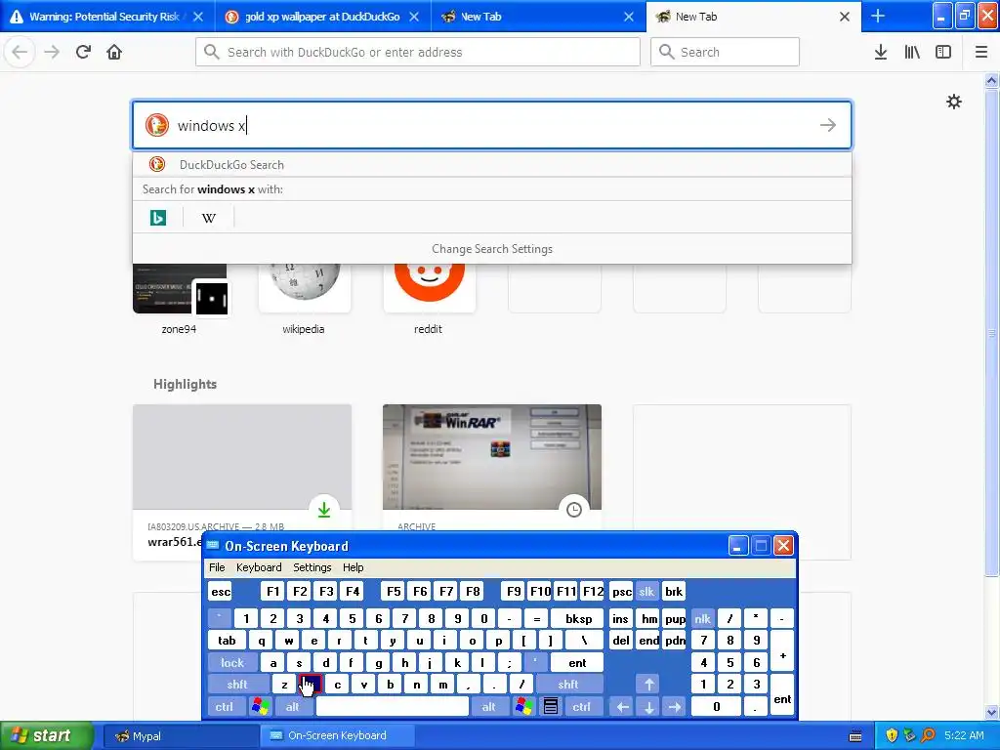Switch to Mypal taskbar button

179,736
